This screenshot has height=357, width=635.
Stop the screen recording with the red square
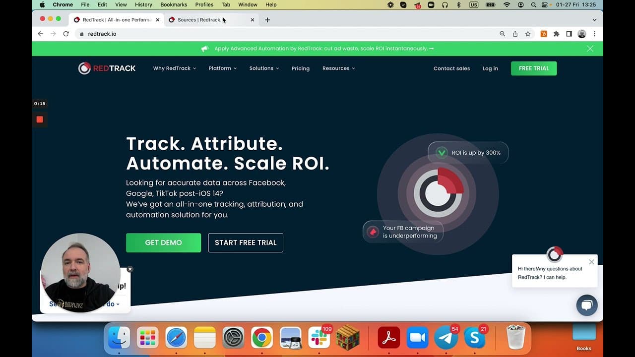coord(40,119)
